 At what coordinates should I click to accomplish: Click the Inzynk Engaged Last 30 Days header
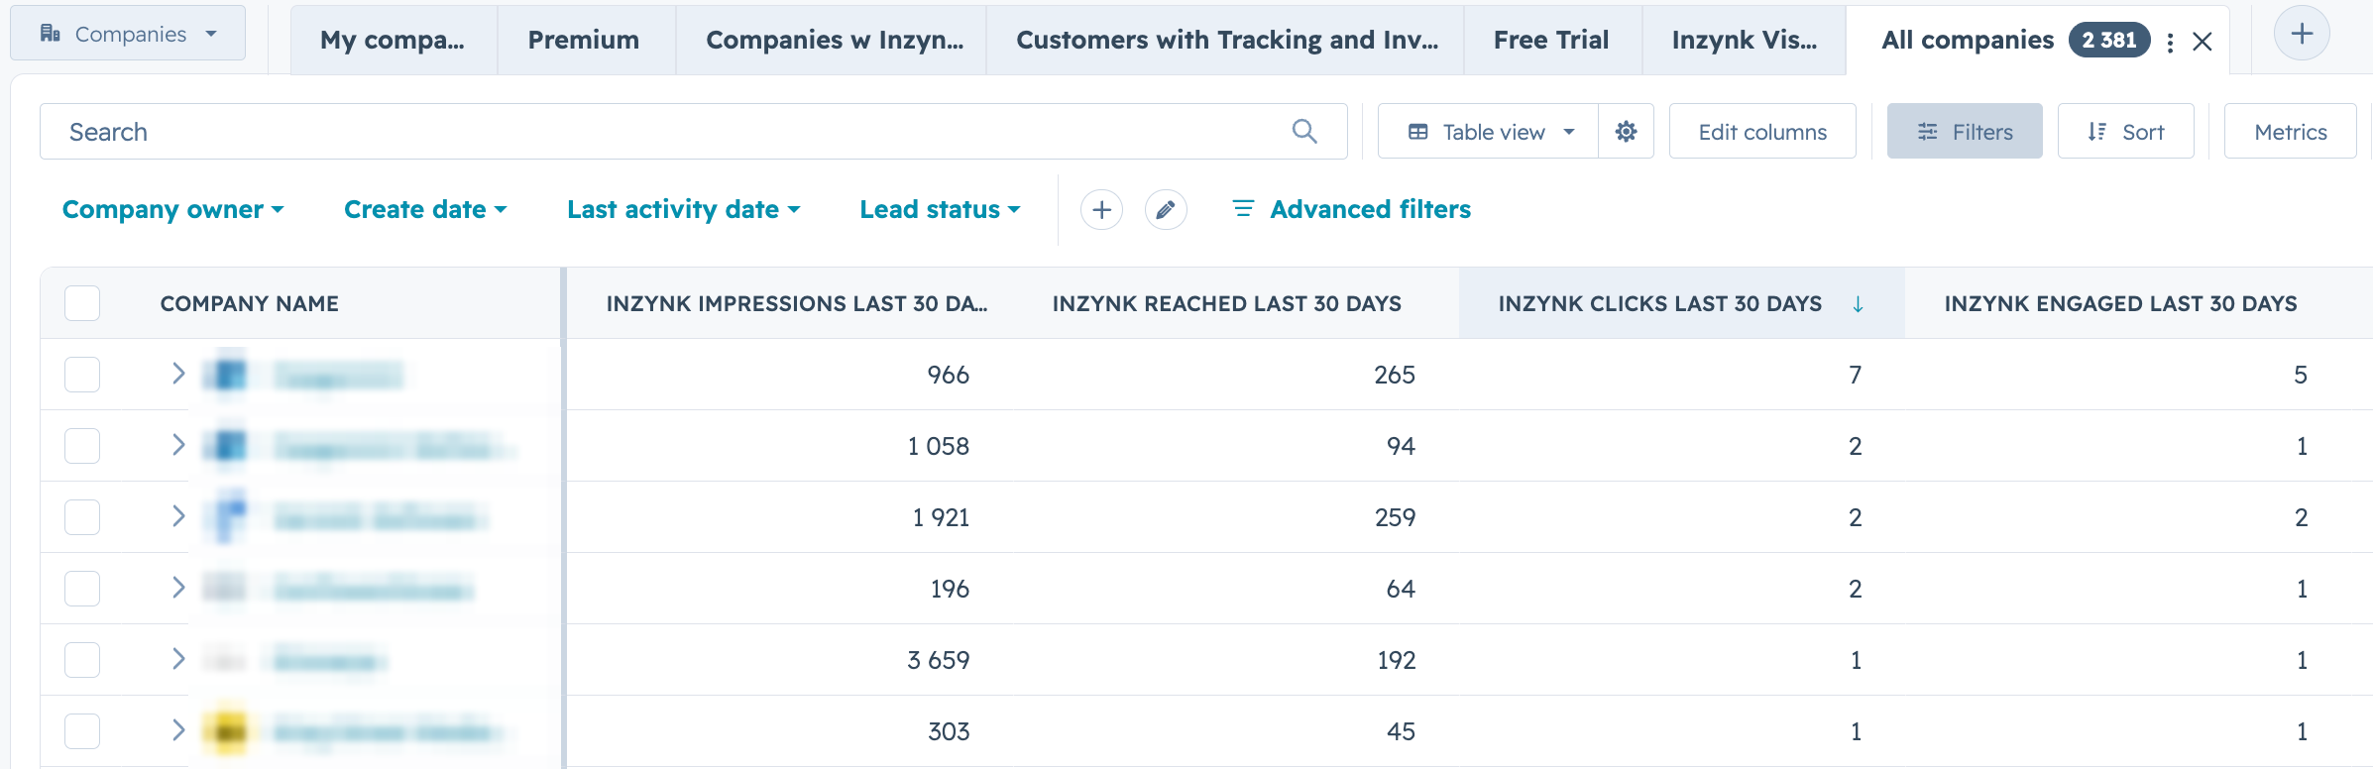click(x=2120, y=303)
